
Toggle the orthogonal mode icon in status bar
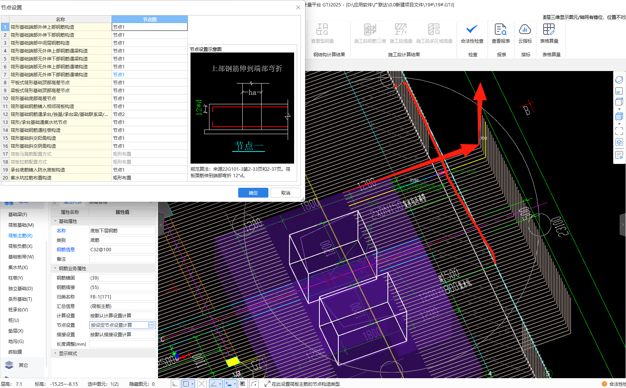(x=175, y=384)
